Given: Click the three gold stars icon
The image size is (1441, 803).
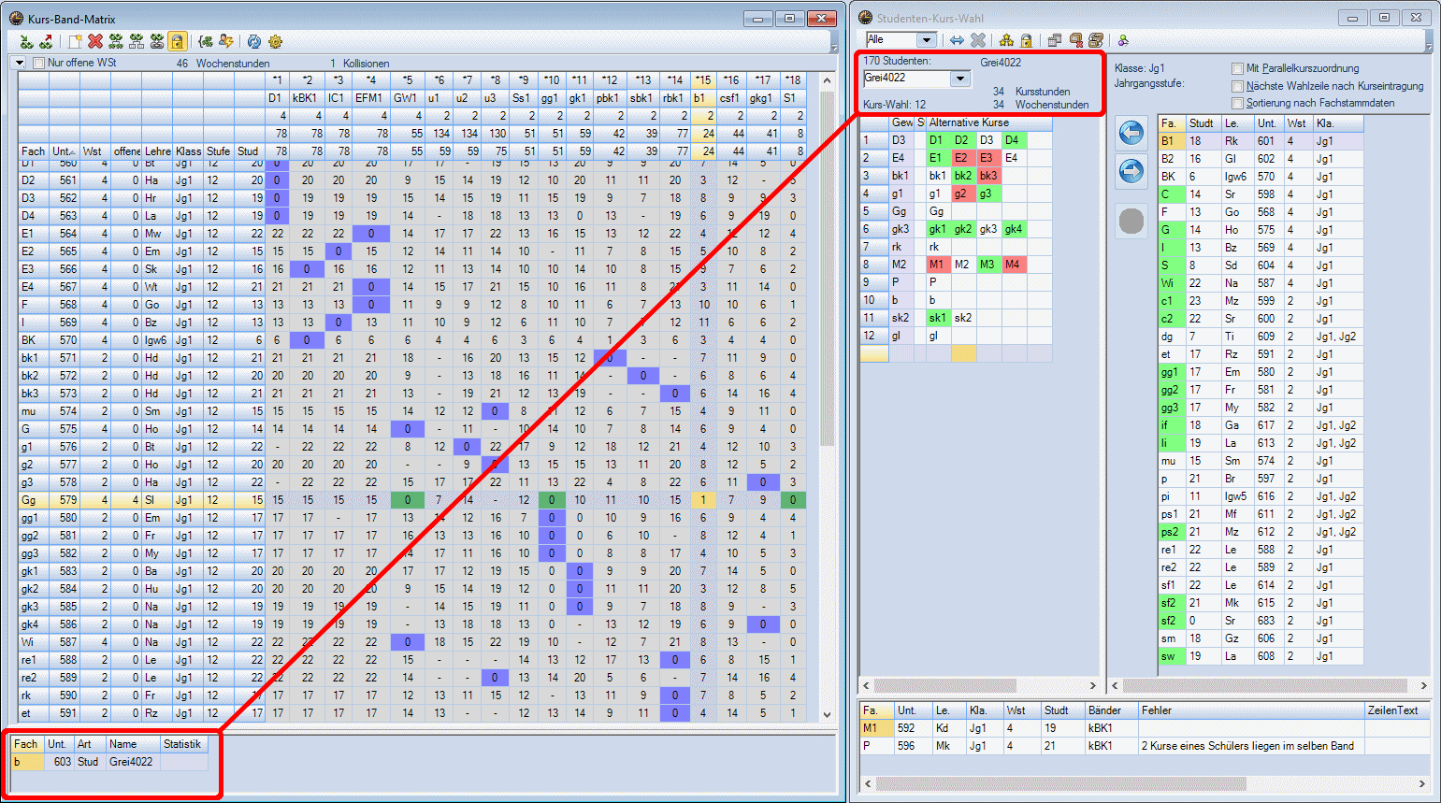Looking at the screenshot, I should coord(1006,40).
